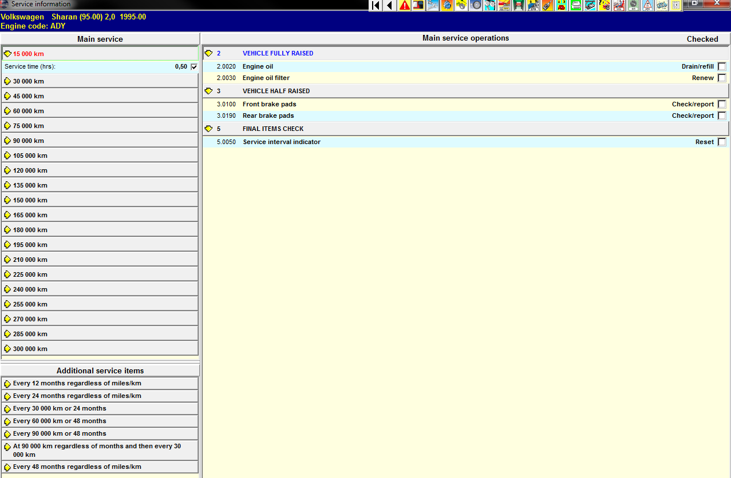Image resolution: width=731 pixels, height=478 pixels.
Task: Expand the 30 000 km service interval
Action: 29,81
